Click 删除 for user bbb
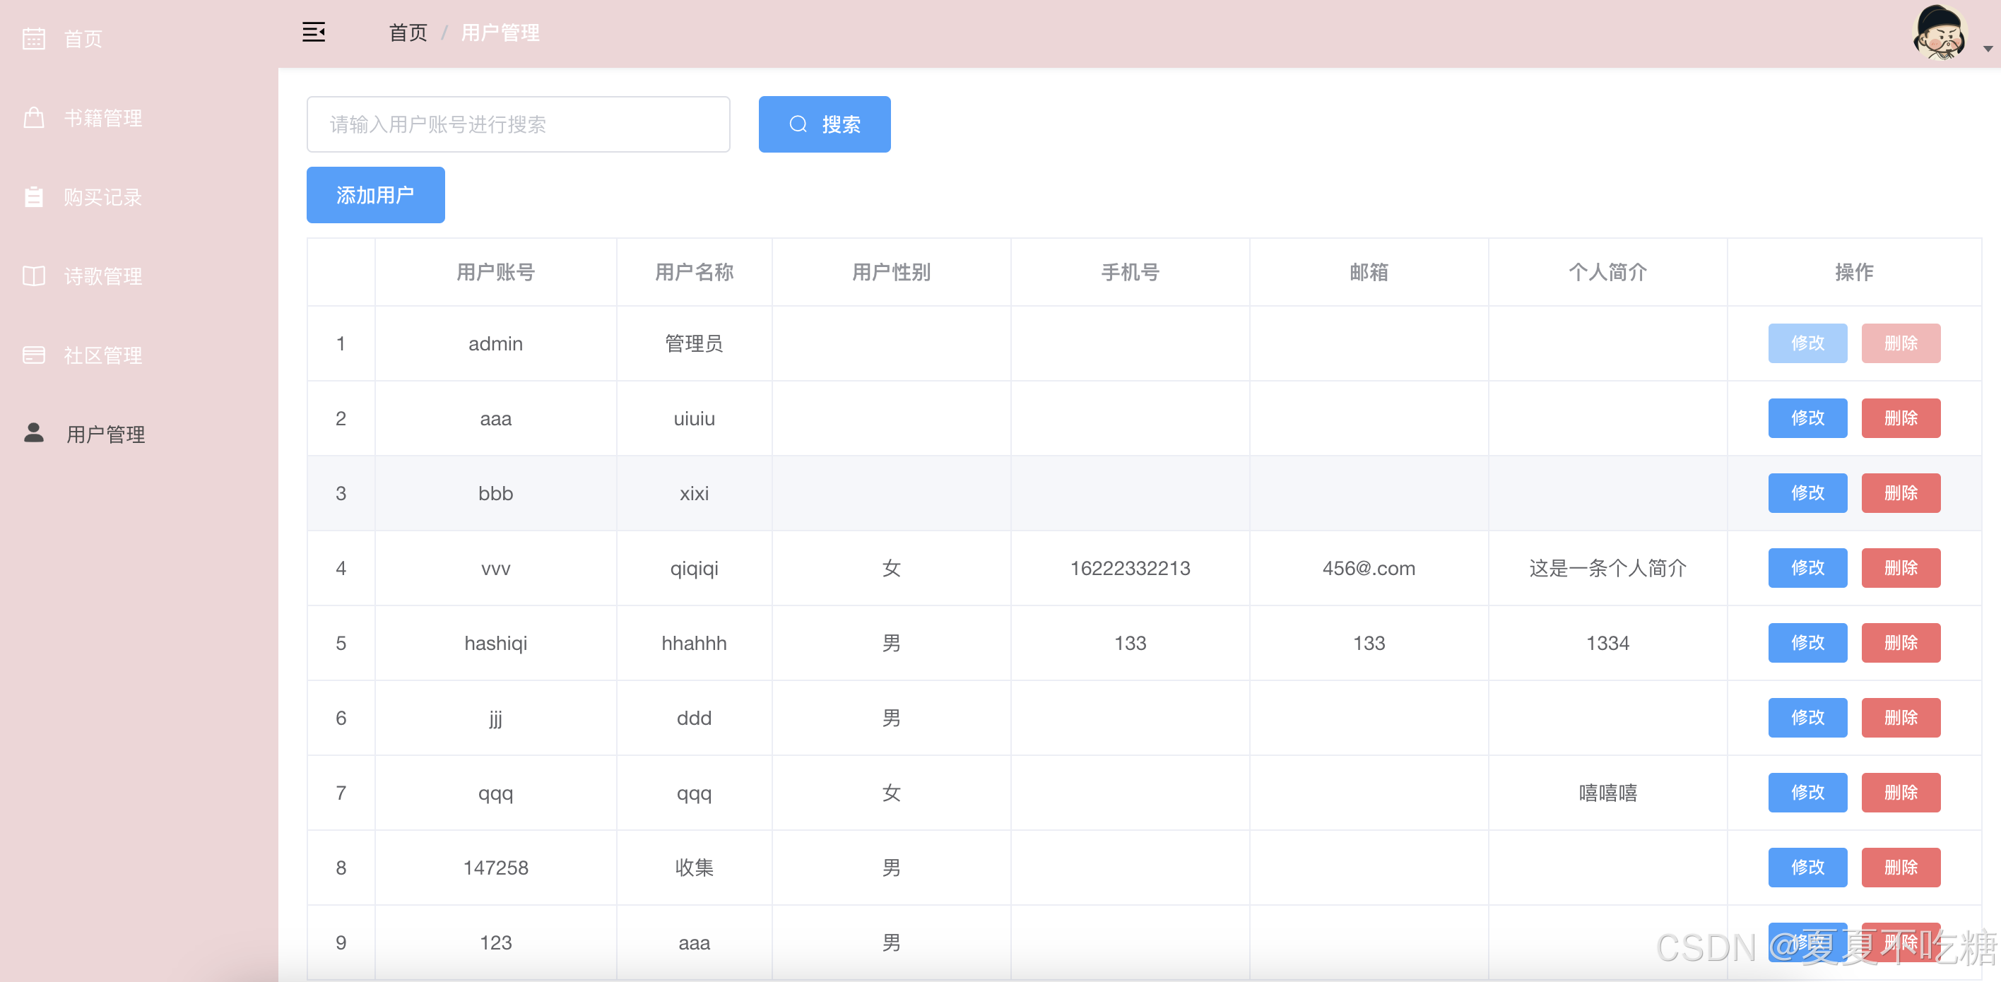This screenshot has width=2001, height=982. pyautogui.click(x=1900, y=493)
